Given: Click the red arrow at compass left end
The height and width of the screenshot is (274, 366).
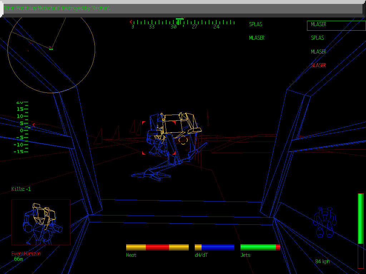Looking at the screenshot, I should [x=131, y=22].
